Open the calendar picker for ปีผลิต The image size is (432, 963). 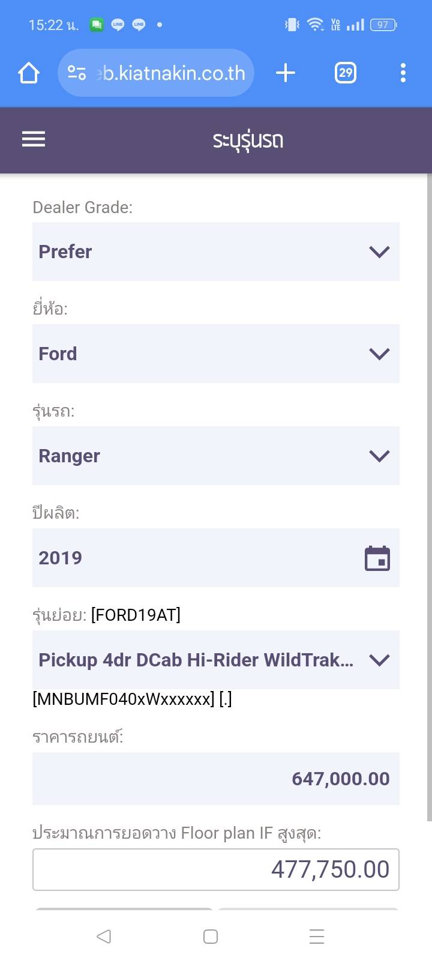click(377, 558)
